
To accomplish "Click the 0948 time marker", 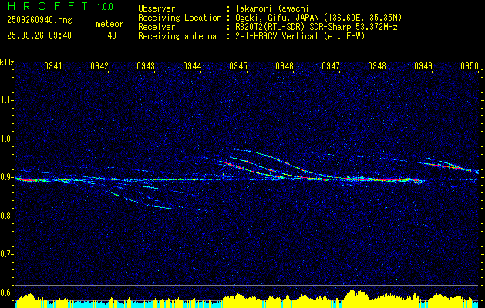I will coord(377,66).
